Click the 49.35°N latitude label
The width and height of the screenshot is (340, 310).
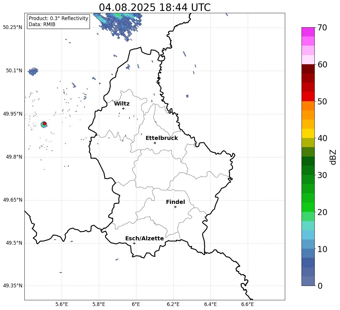(x=13, y=286)
